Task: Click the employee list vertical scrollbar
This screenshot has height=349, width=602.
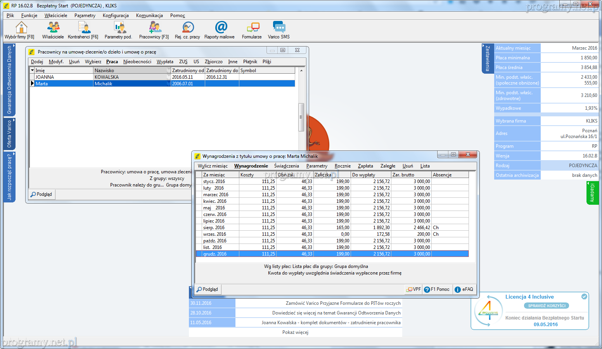Action: point(301,116)
